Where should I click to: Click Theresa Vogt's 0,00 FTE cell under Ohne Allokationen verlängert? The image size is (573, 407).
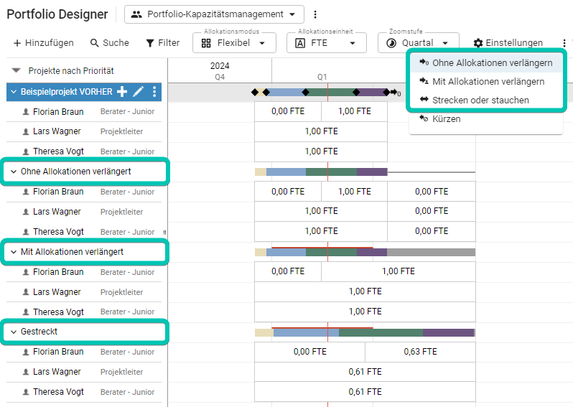tap(432, 231)
